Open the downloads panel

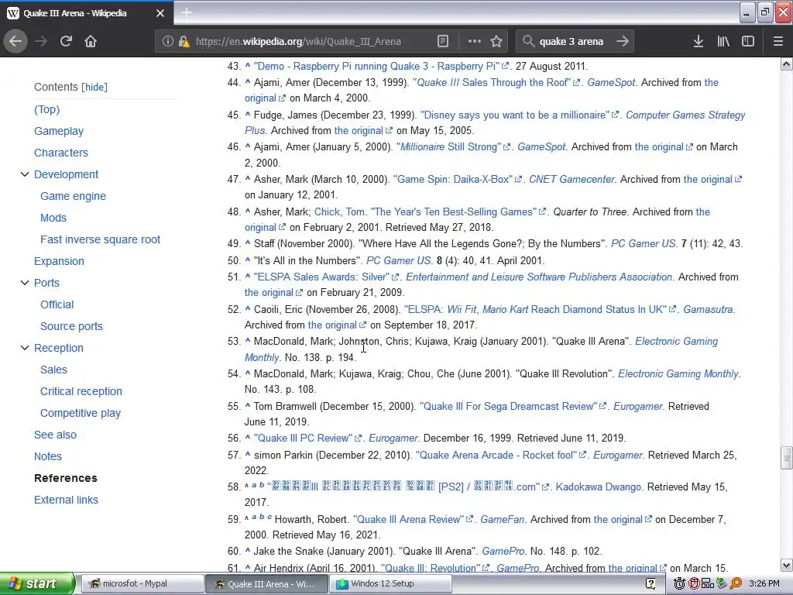pos(699,42)
